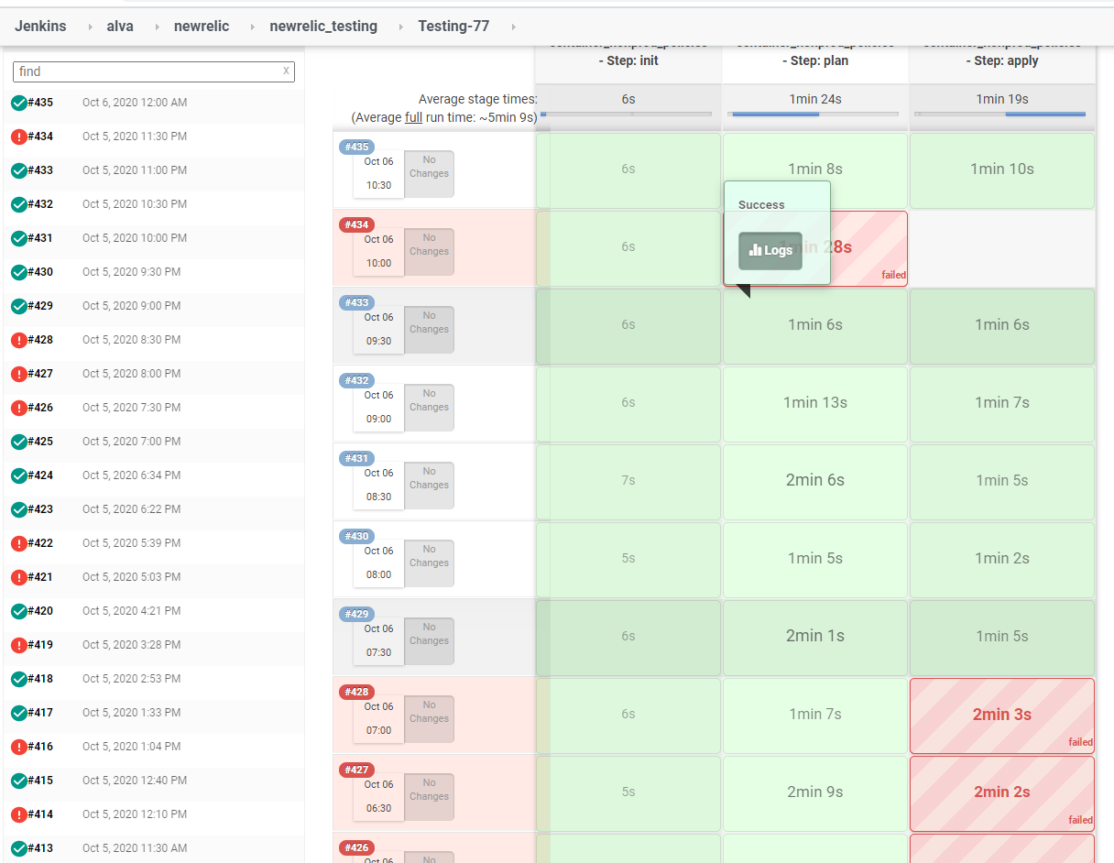Open the alva folder breadcrumb
Viewport: 1114px width, 863px height.
[x=120, y=26]
